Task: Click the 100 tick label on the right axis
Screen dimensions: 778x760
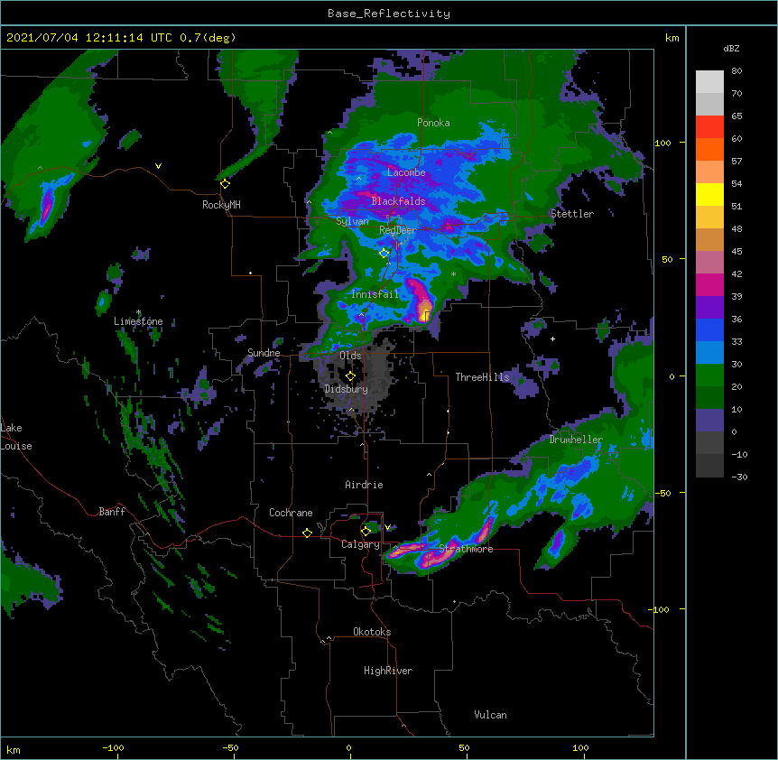Action: pos(662,143)
